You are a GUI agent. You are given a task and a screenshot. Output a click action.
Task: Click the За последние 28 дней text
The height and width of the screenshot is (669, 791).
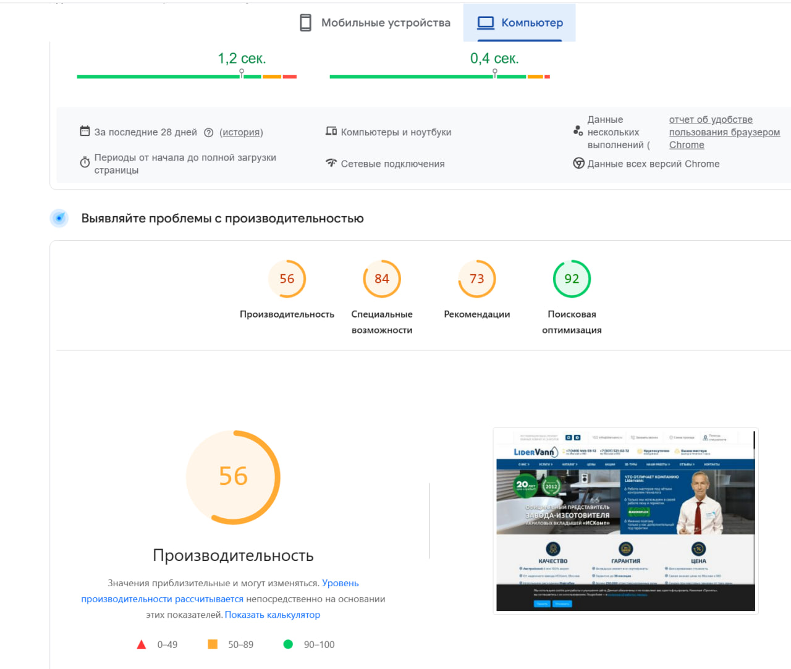click(146, 132)
